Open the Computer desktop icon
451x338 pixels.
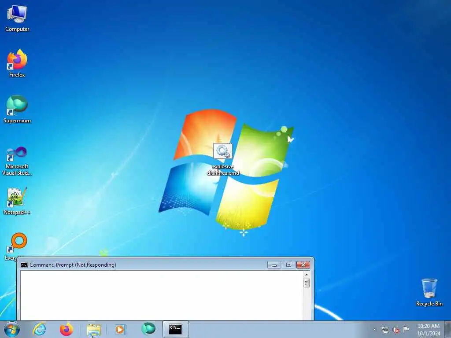[17, 18]
